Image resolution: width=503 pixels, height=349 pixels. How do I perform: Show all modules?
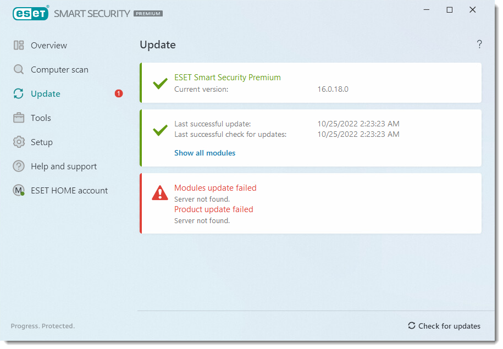tap(204, 153)
